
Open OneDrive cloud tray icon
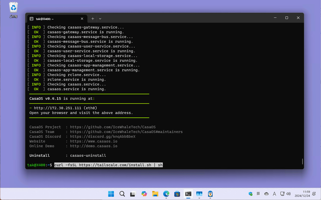point(266,194)
